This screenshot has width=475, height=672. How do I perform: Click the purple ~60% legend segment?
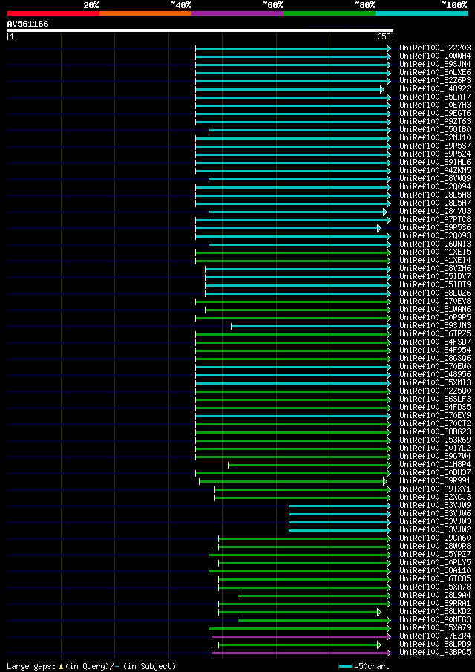(x=237, y=13)
